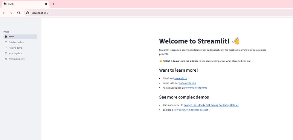Click the waving hand emoji in heading
The width and height of the screenshot is (293, 140).
[236, 41]
